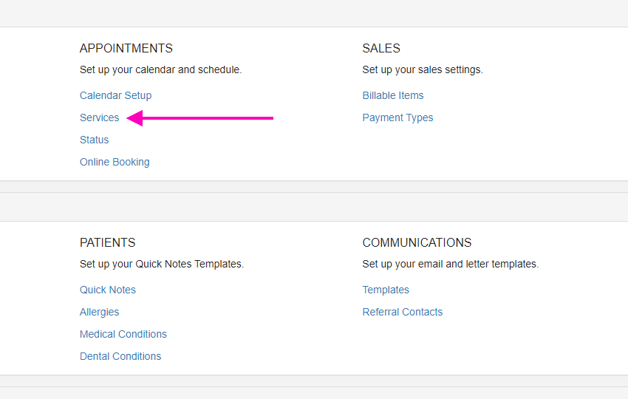Select the Referral Contacts link
Viewport: 628px width, 399px height.
[x=403, y=312]
